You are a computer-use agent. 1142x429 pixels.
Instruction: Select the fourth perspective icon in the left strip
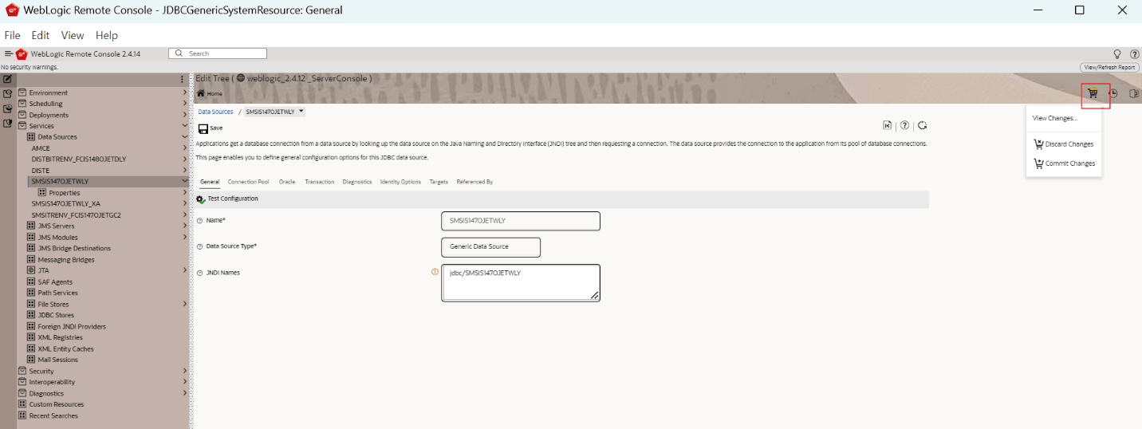7,124
